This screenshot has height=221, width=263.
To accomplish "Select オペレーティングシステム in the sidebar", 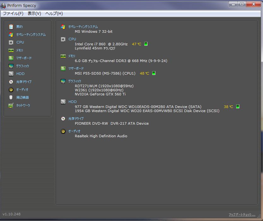I will pyautogui.click(x=31, y=34).
